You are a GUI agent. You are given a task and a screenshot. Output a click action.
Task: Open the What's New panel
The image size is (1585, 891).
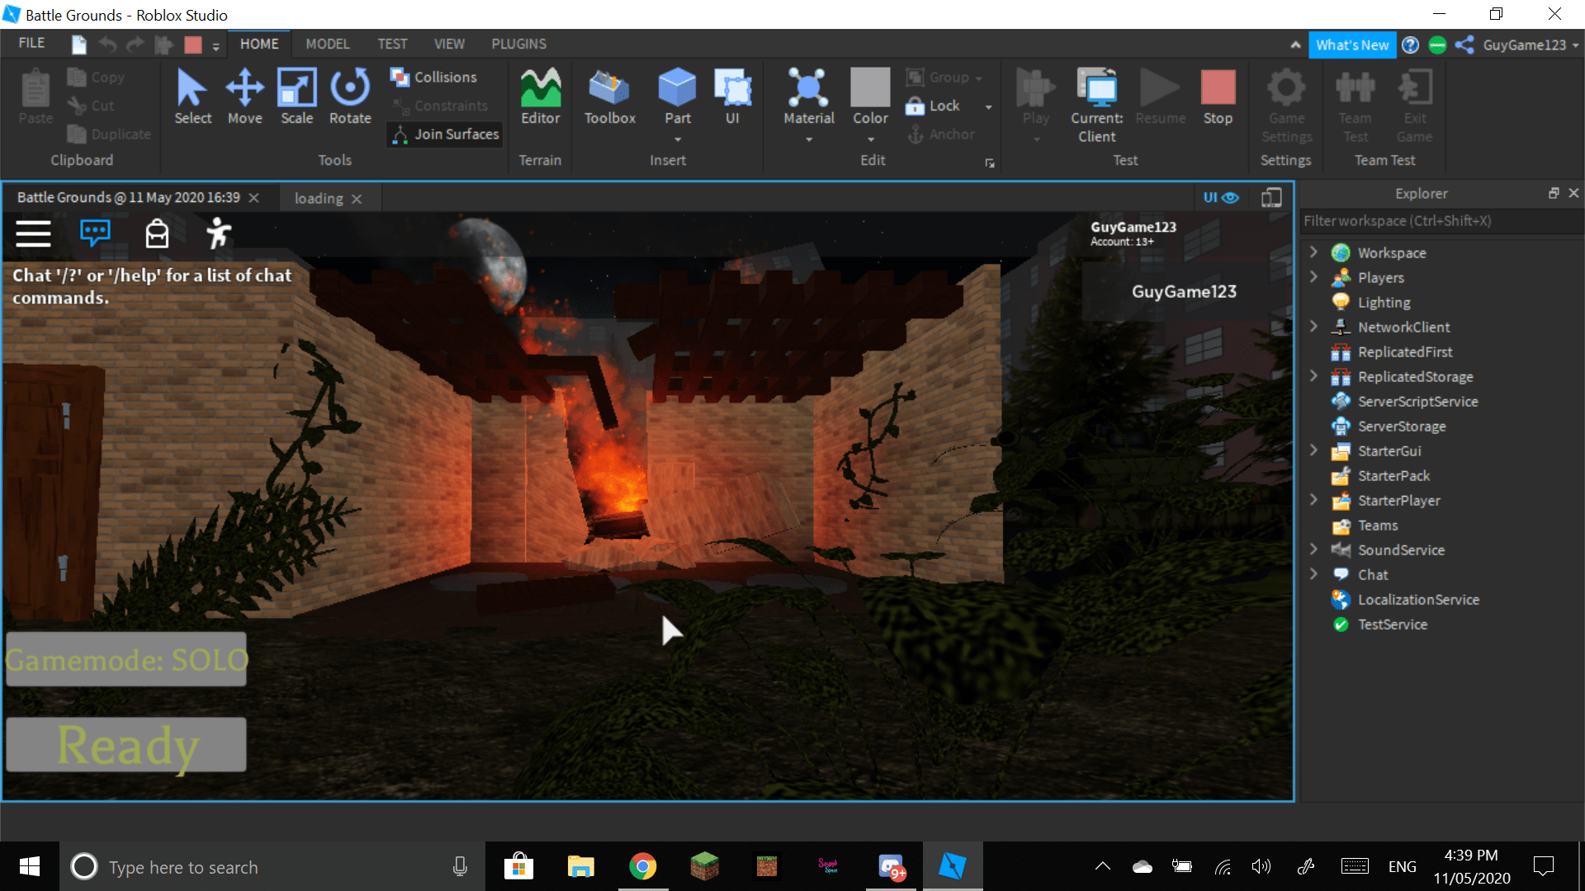click(1352, 45)
